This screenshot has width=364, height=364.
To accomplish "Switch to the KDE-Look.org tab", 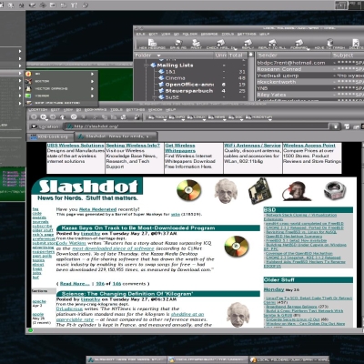I will [x=49, y=136].
